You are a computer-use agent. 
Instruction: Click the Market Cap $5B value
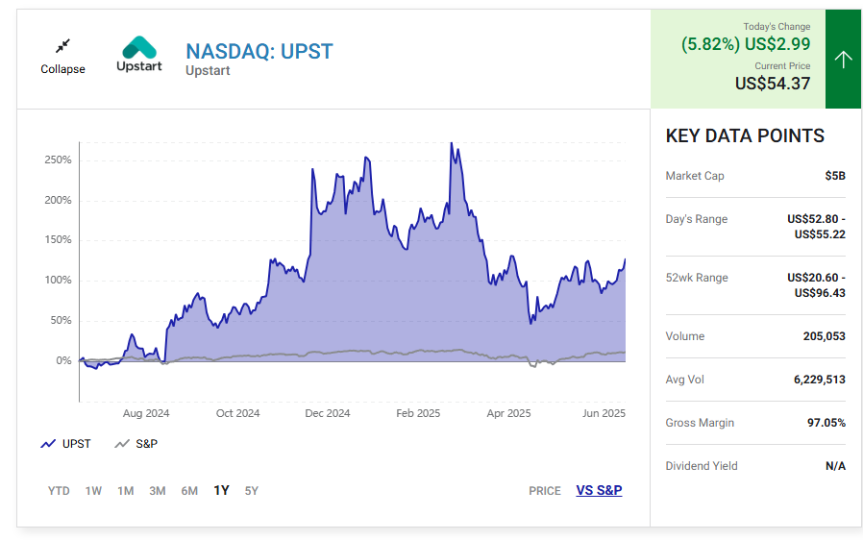click(835, 176)
